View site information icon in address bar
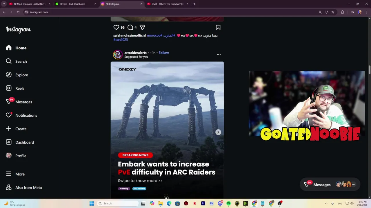371x208 pixels. pyautogui.click(x=26, y=12)
